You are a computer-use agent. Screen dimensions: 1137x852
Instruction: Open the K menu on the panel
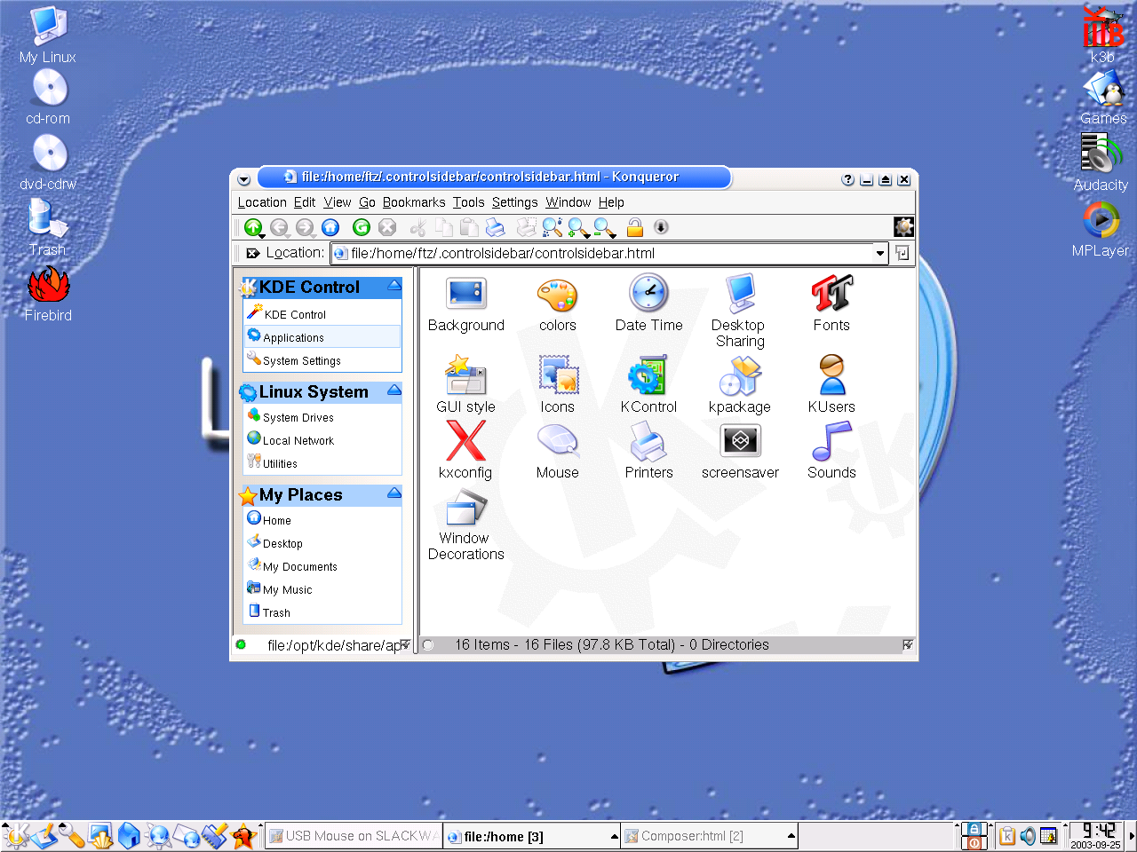(18, 836)
